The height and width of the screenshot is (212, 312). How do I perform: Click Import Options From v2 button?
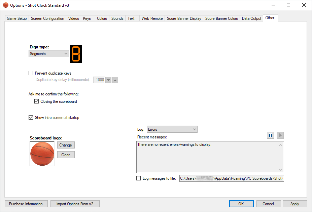tap(75, 204)
